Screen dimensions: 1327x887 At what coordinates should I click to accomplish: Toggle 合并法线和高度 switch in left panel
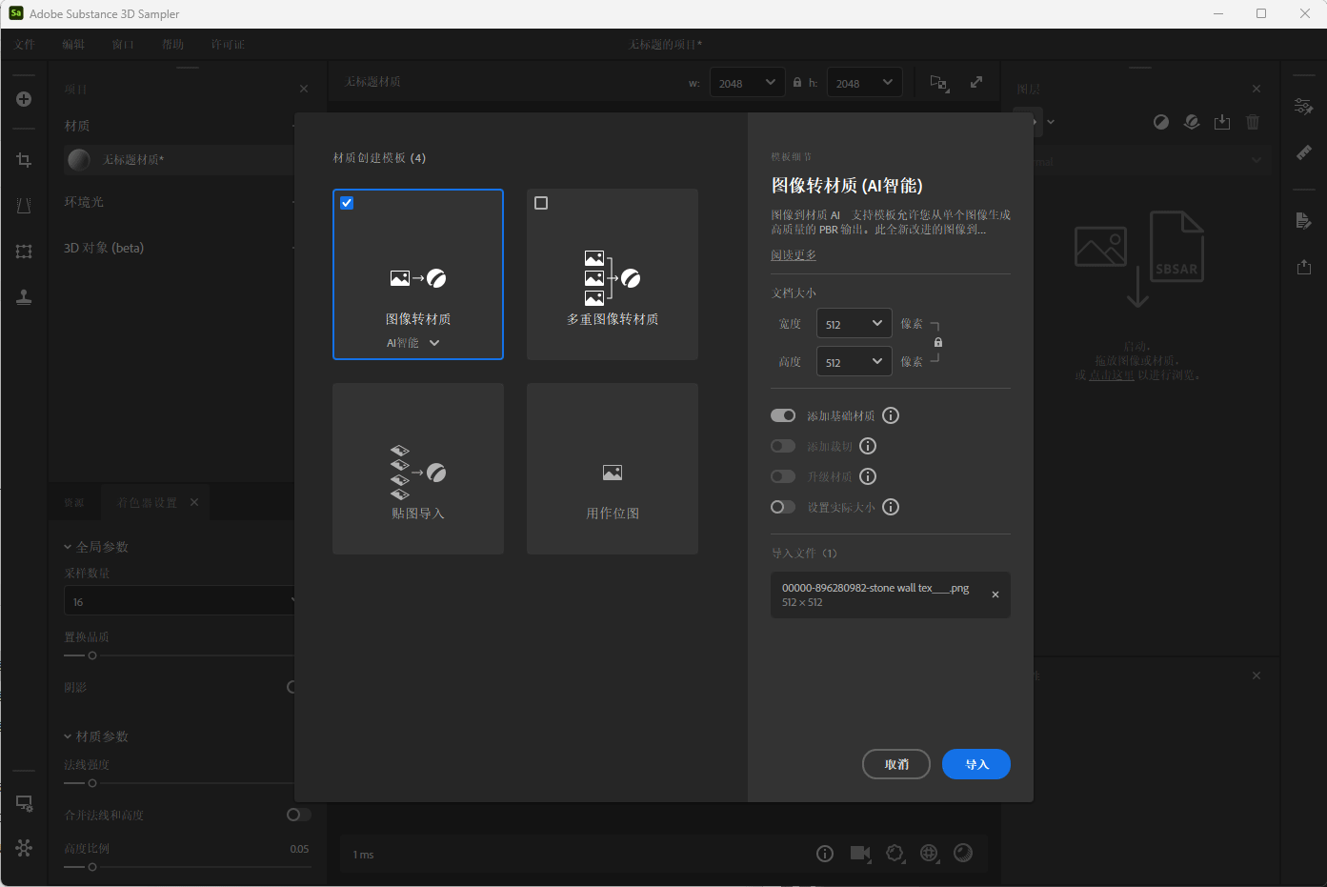click(299, 815)
